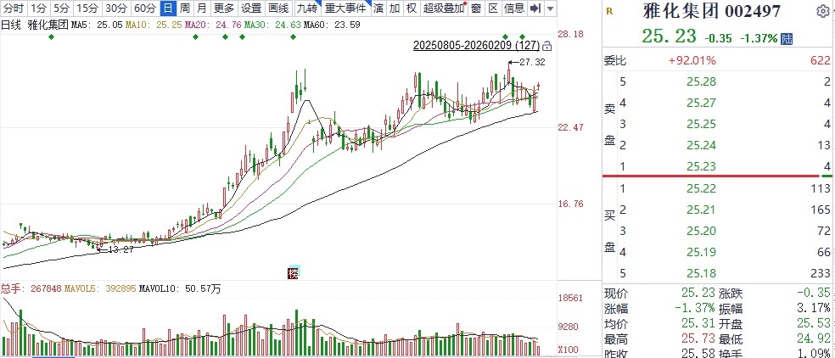Expand the toolbar dropdown arrow at far right

552,8
